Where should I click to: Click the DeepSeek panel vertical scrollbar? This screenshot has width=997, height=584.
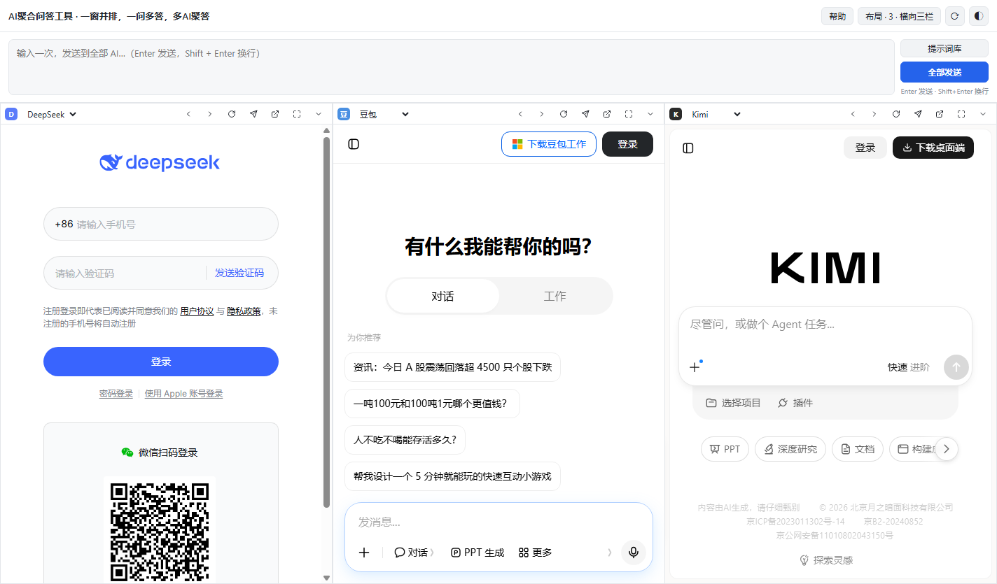pyautogui.click(x=326, y=322)
